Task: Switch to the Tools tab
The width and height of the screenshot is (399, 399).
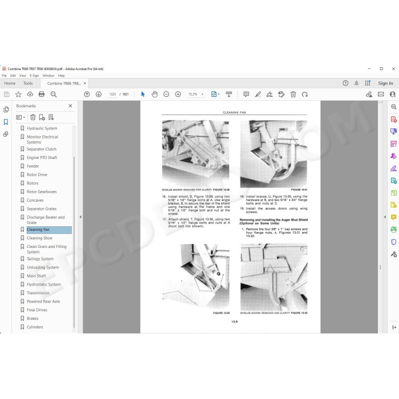Action: 28,83
